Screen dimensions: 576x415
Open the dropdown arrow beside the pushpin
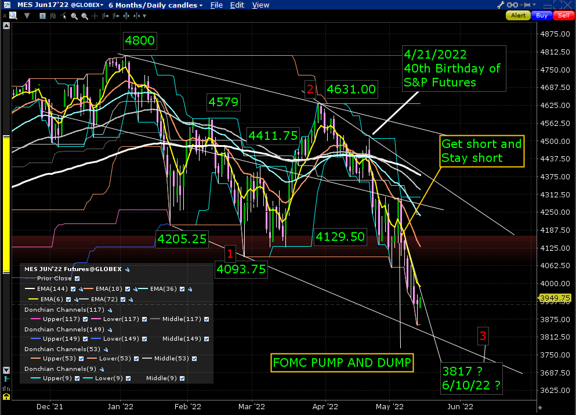(534, 5)
